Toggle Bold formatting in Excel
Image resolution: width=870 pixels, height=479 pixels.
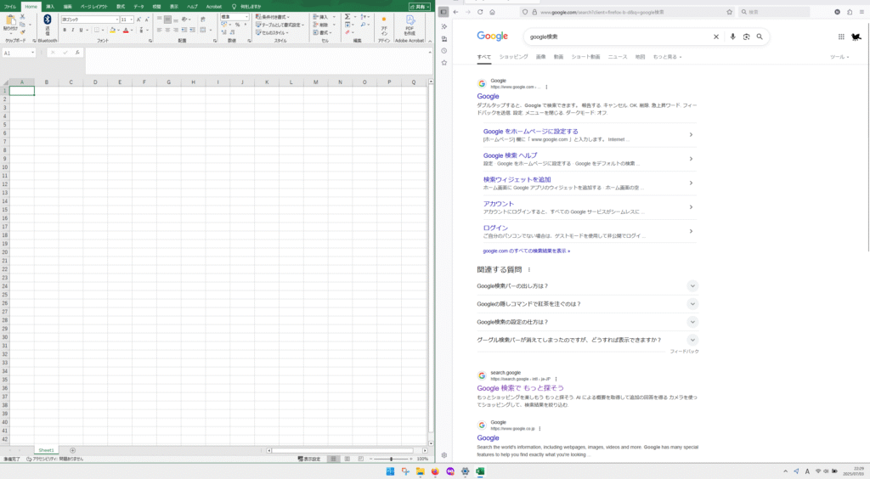click(x=65, y=30)
